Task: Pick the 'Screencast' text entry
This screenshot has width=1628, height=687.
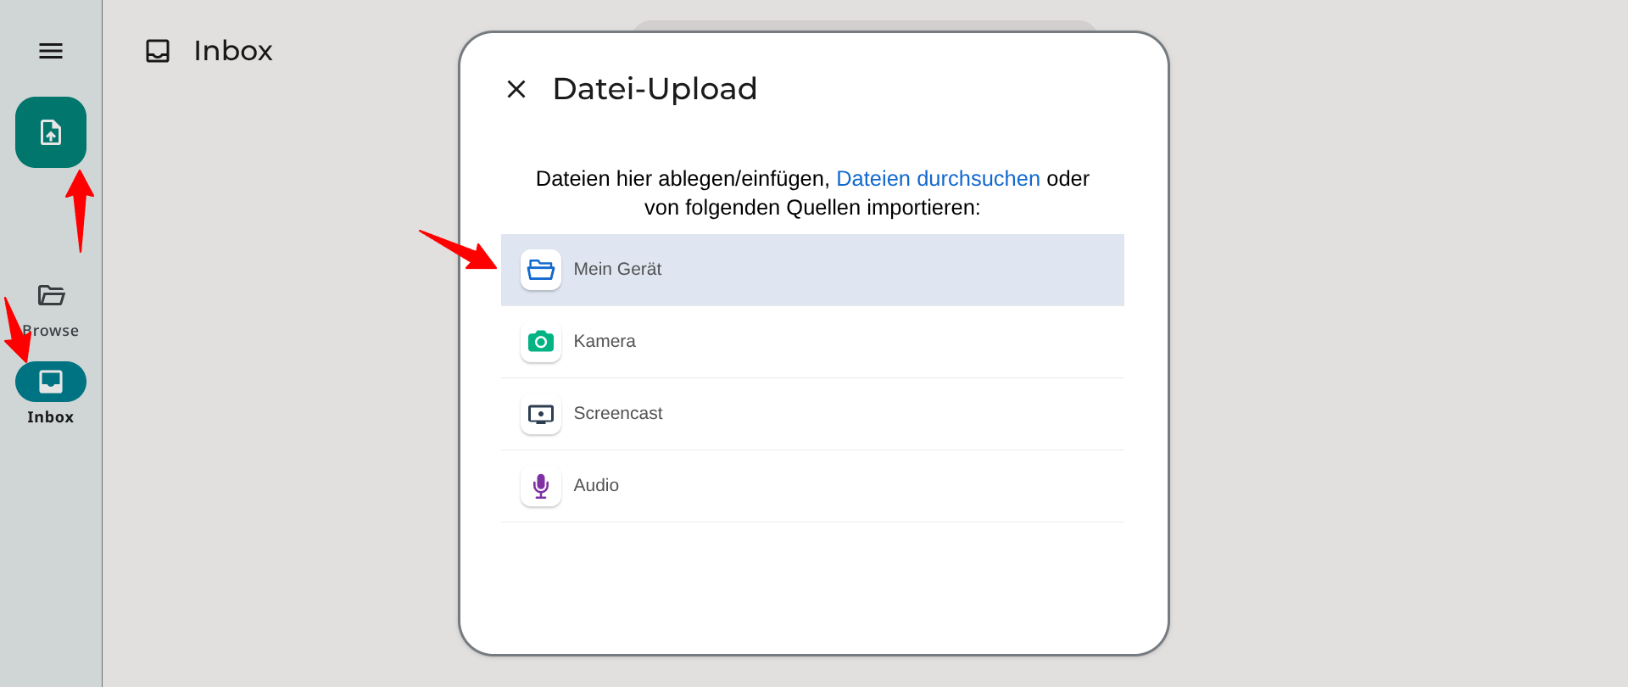Action: pyautogui.click(x=618, y=414)
